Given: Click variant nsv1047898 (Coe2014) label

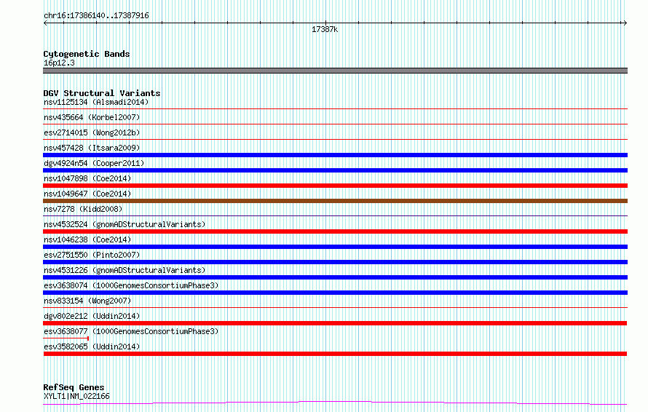Looking at the screenshot, I should point(87,178).
